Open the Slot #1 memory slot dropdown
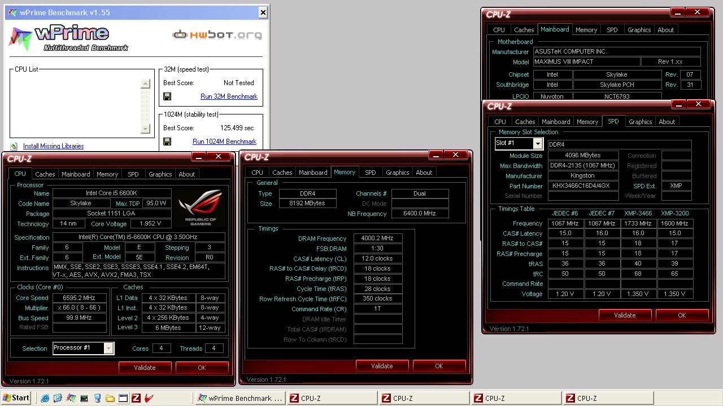 click(538, 144)
